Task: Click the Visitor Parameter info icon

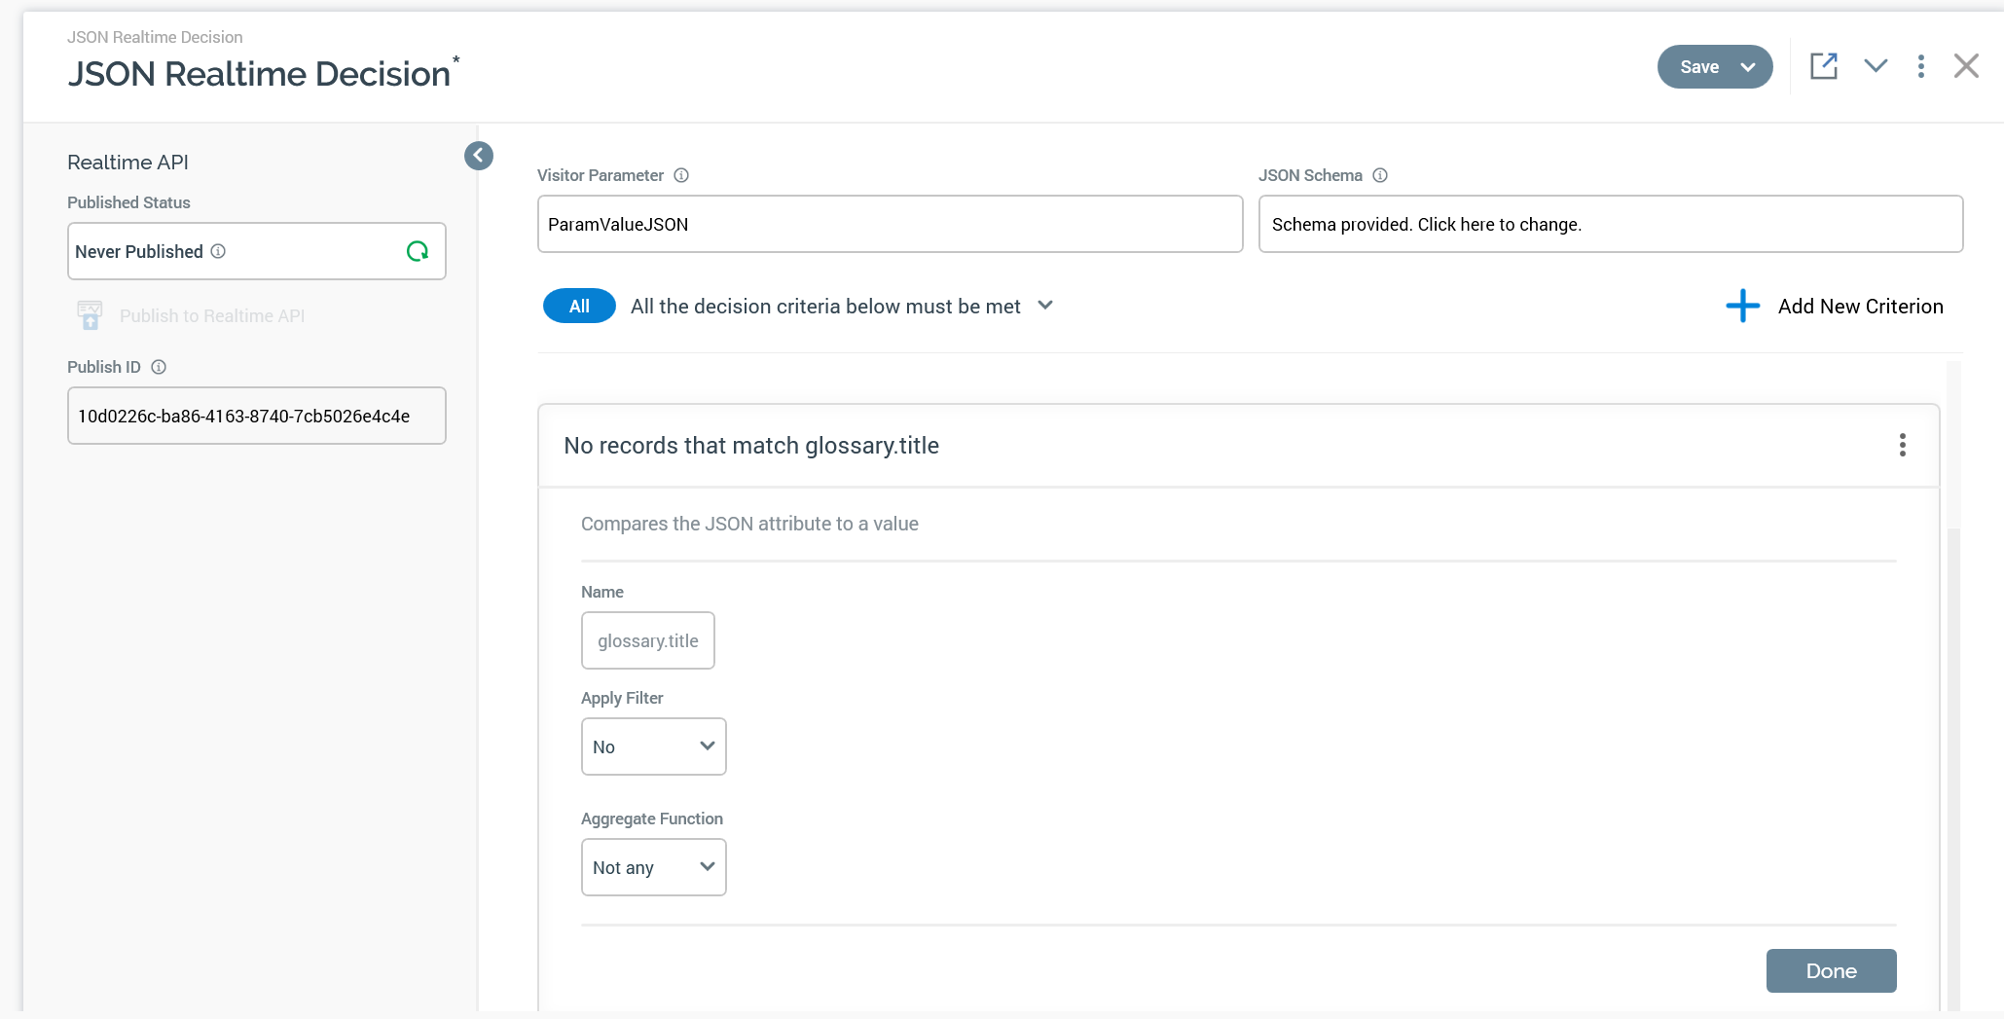Action: tap(681, 175)
